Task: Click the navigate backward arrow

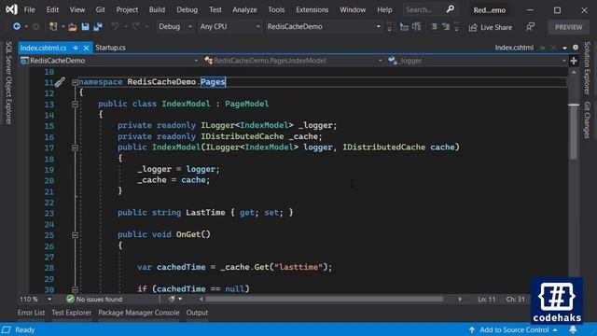Action: click(17, 26)
